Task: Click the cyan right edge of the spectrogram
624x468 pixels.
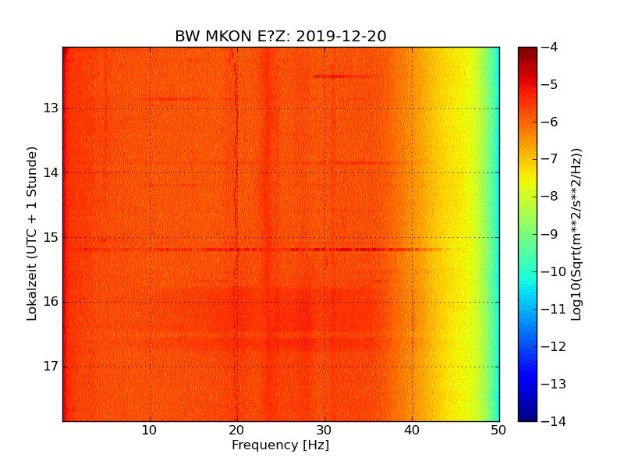Action: coord(496,234)
